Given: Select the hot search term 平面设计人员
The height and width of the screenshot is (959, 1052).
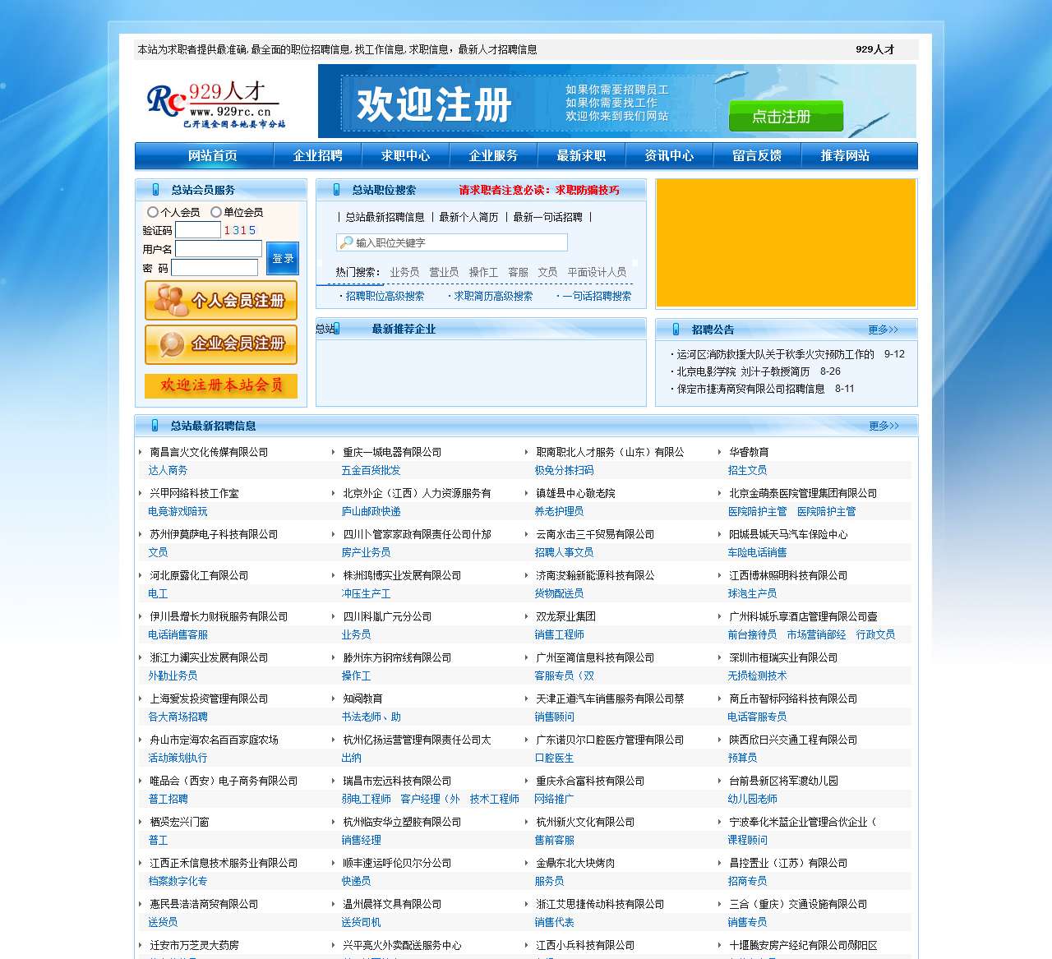Looking at the screenshot, I should click(x=597, y=272).
